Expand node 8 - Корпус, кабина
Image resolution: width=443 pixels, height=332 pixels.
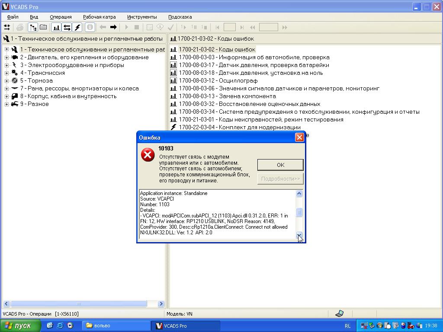coord(6,96)
